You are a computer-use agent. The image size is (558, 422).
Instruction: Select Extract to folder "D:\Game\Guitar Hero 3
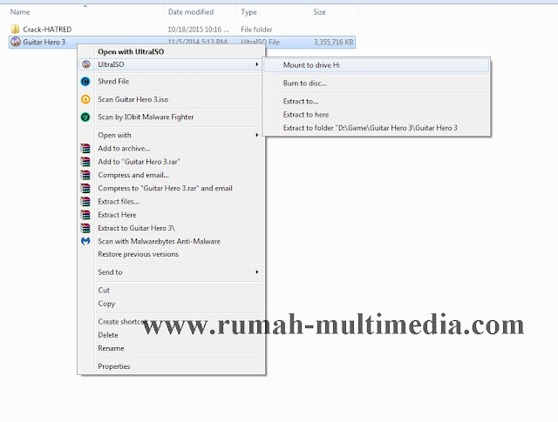coord(370,128)
